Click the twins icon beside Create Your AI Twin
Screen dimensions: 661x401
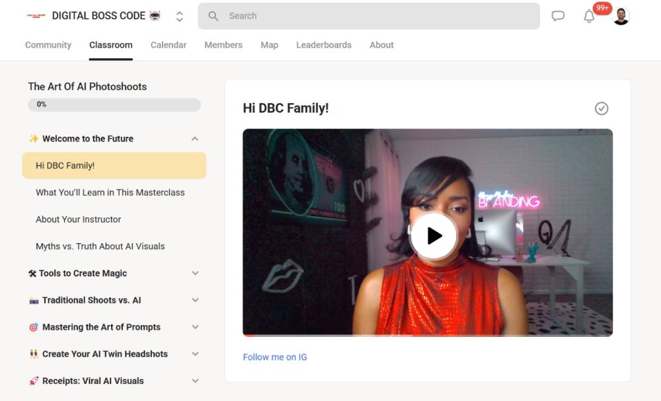point(34,354)
